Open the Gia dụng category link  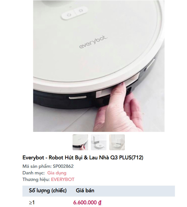pyautogui.click(x=57, y=173)
